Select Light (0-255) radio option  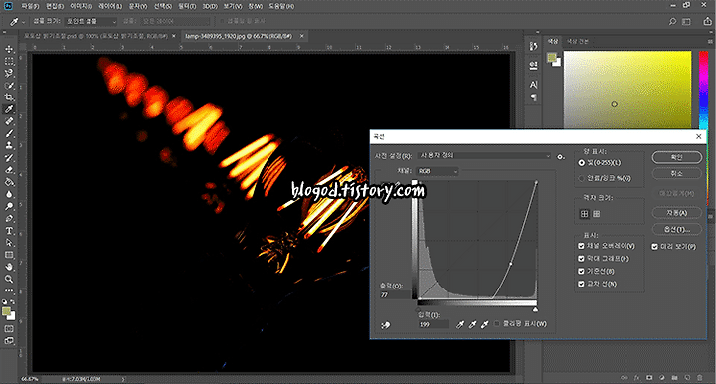tap(582, 162)
